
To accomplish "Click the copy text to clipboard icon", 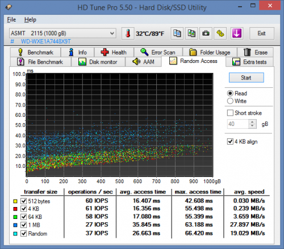I will click(177, 33).
